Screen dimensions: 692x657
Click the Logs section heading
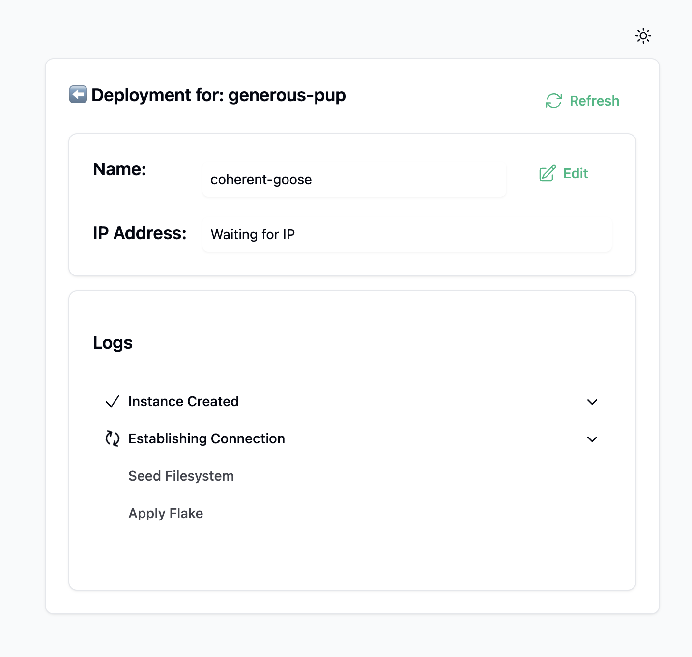[113, 342]
